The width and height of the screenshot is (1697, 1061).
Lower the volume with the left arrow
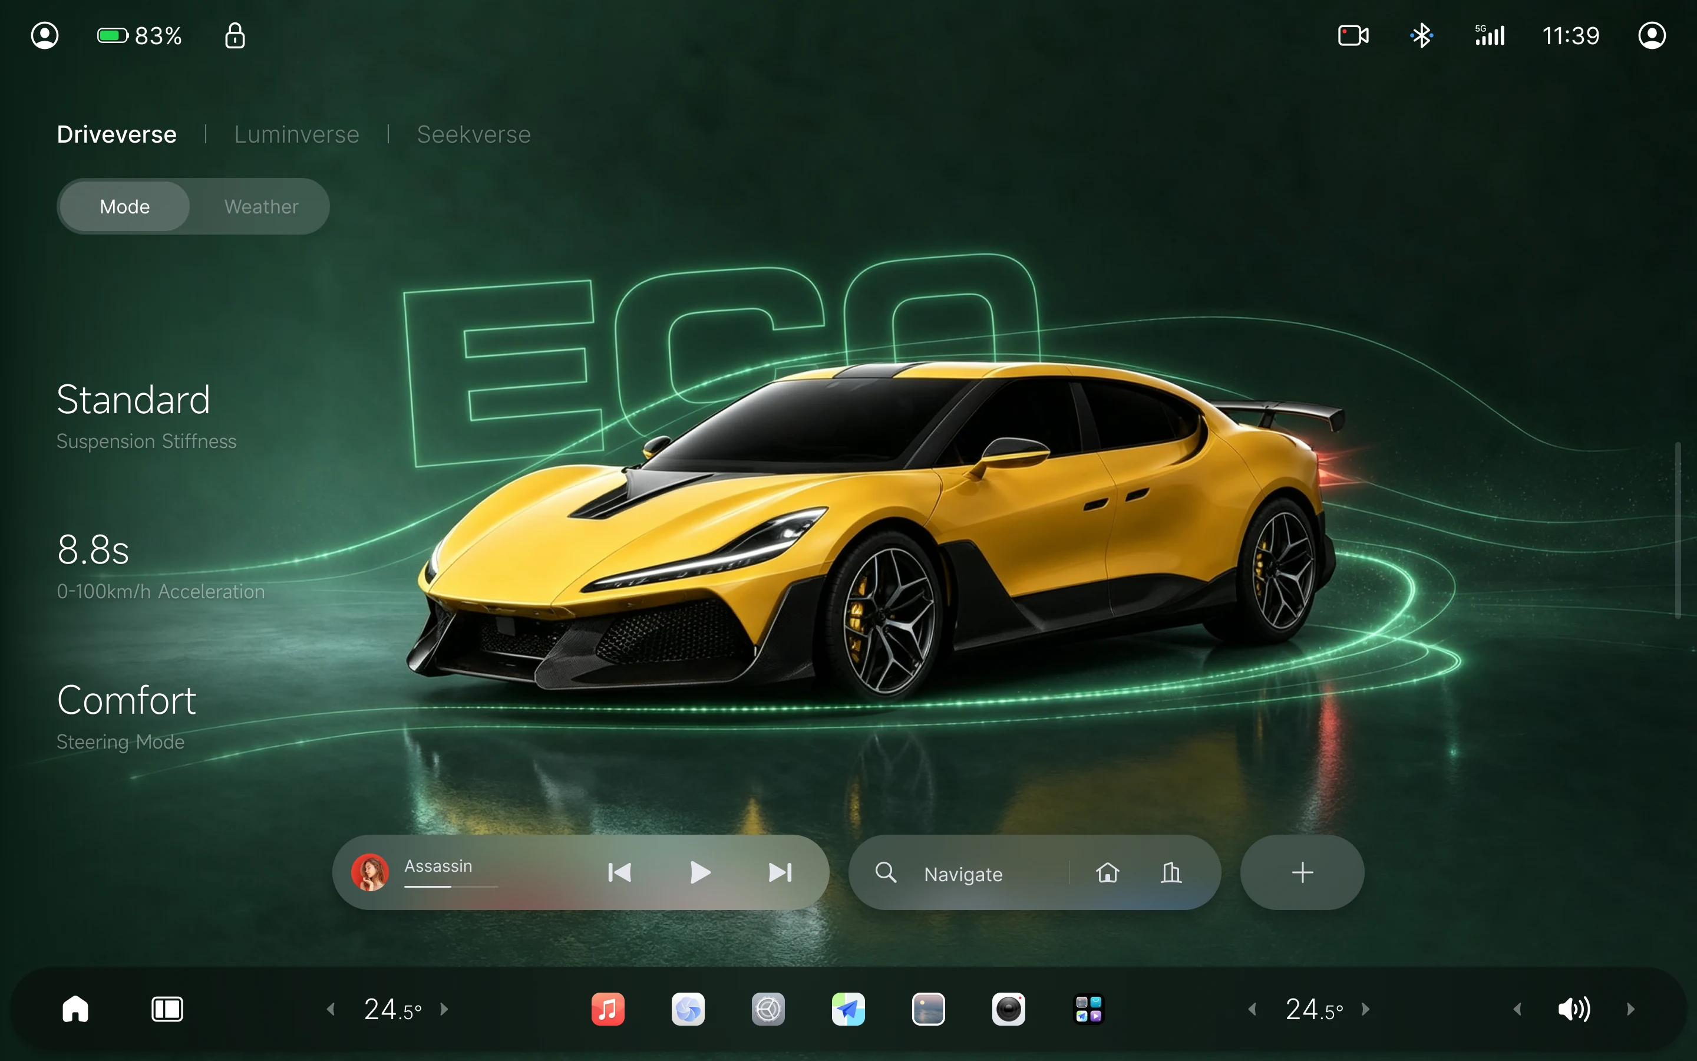point(1517,1009)
